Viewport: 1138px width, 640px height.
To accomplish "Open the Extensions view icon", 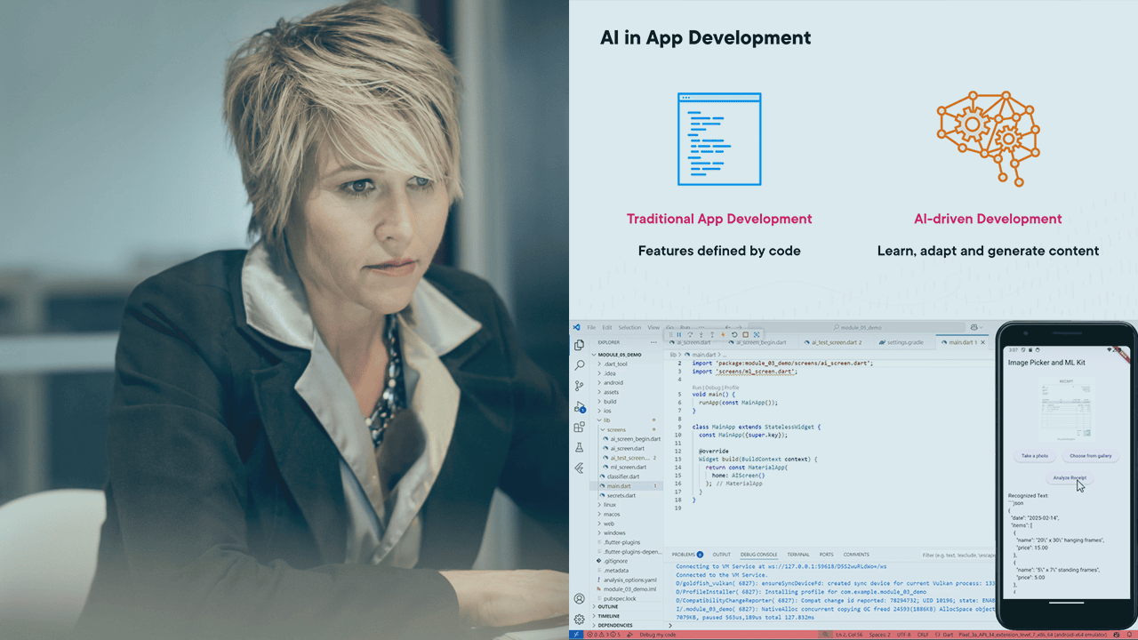I will pyautogui.click(x=579, y=427).
